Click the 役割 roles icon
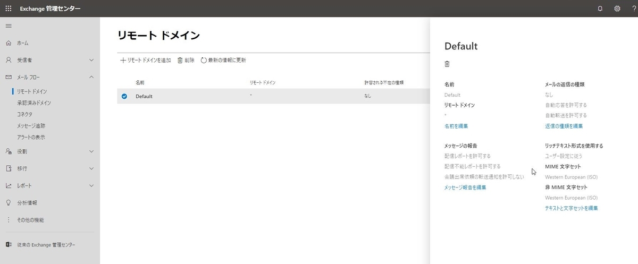The image size is (638, 264). click(9, 151)
